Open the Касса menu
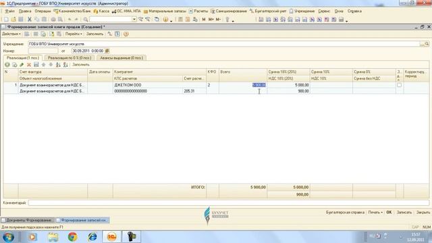Screen dimensions: 432x243 (x=101, y=11)
